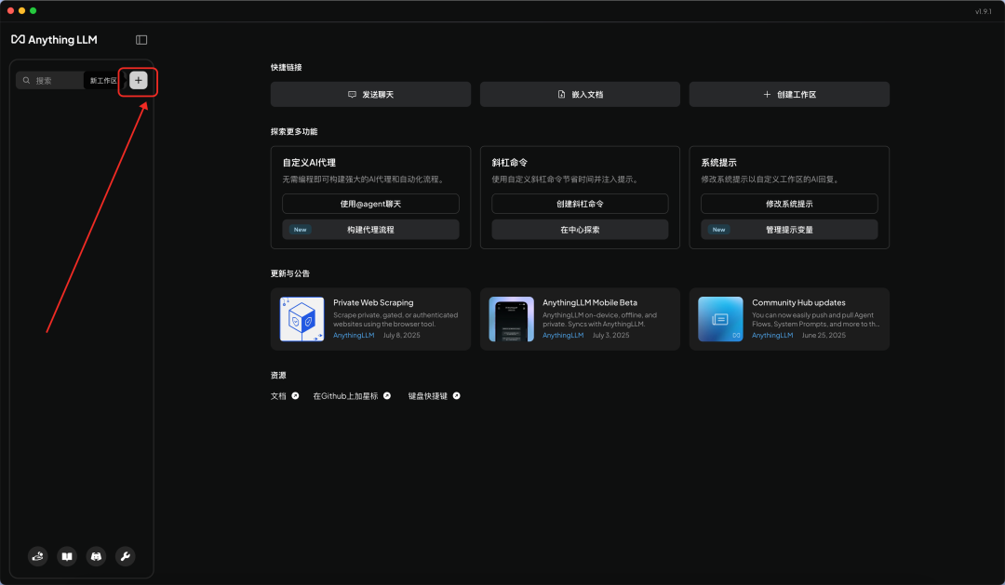The width and height of the screenshot is (1005, 585).
Task: Add a new workspace with the plus button
Action: click(139, 80)
